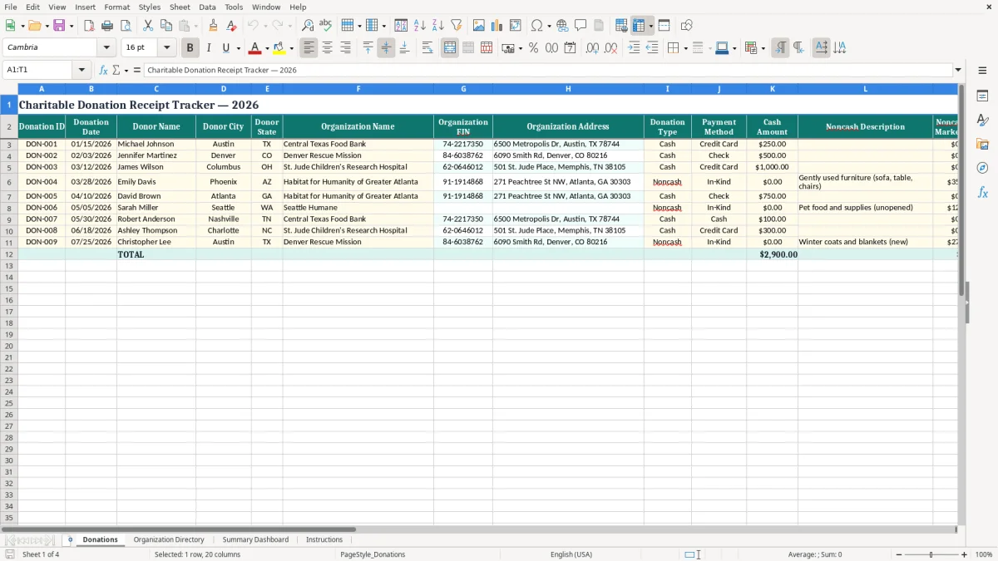Click column header K
The image size is (998, 561).
(x=772, y=89)
